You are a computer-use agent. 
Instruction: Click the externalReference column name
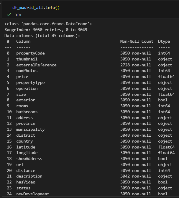click(36, 65)
